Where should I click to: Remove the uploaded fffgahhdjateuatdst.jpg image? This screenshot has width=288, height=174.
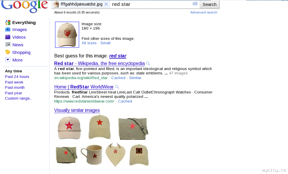pyautogui.click(x=106, y=4)
